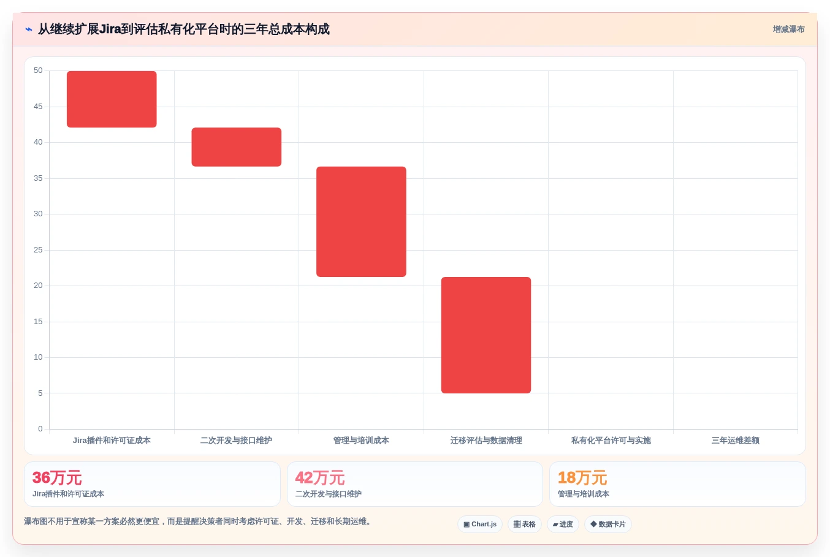Click the card caption 二次开发与接口维护 under 42万元
This screenshot has height=557, width=830.
(x=329, y=494)
